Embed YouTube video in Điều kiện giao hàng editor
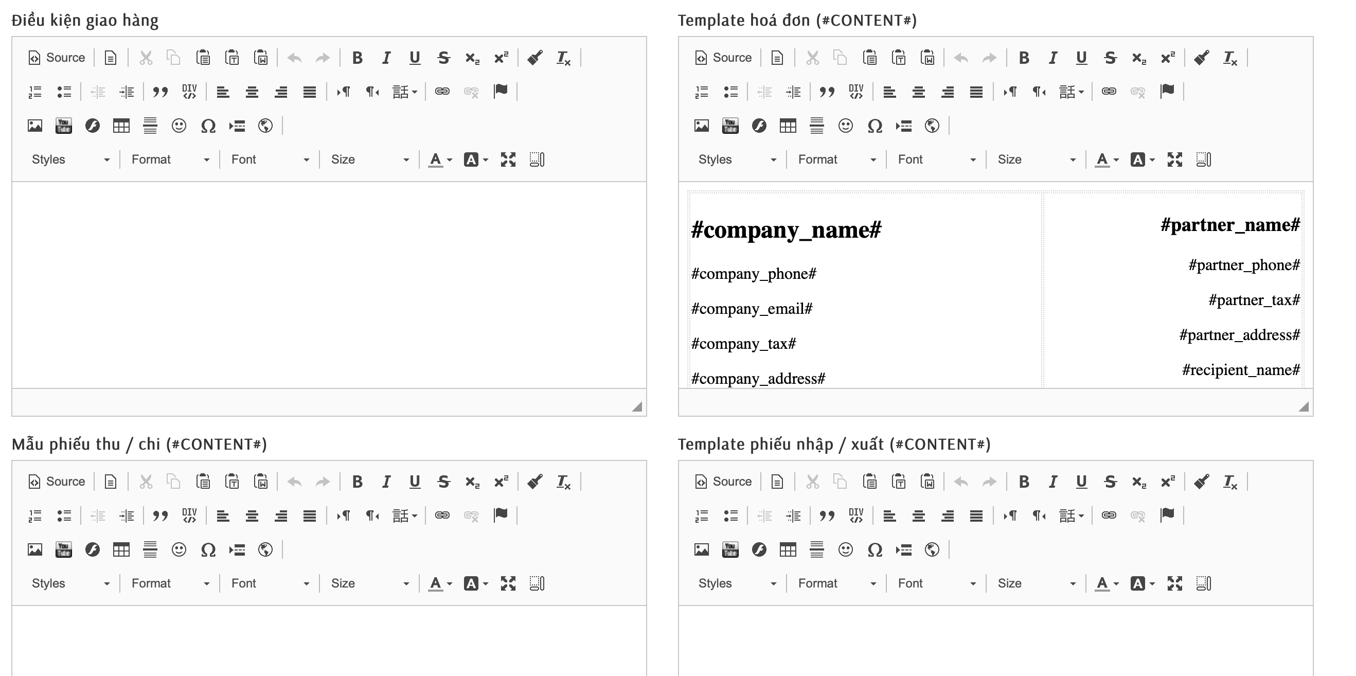This screenshot has height=676, width=1356. (x=64, y=126)
